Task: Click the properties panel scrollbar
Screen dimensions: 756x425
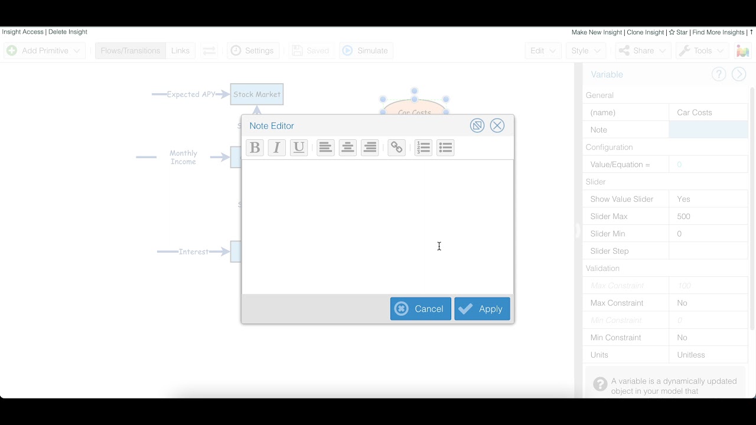Action: (752, 208)
